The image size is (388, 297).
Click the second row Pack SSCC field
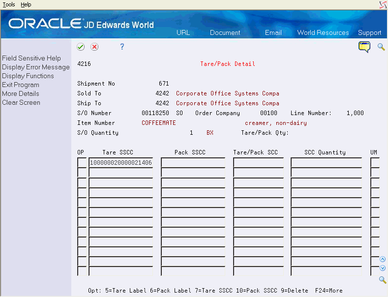[x=193, y=173]
